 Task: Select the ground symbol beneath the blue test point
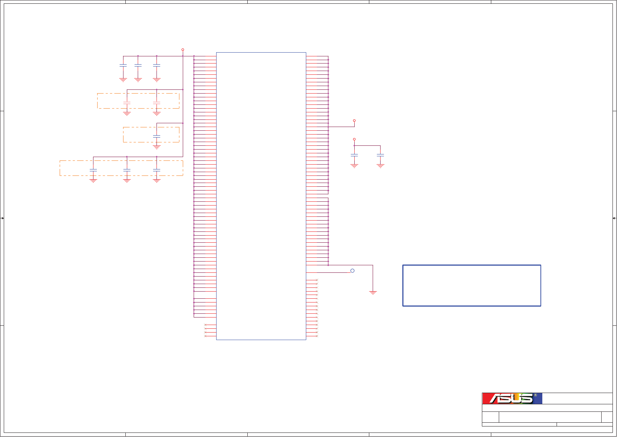pyautogui.click(x=373, y=292)
